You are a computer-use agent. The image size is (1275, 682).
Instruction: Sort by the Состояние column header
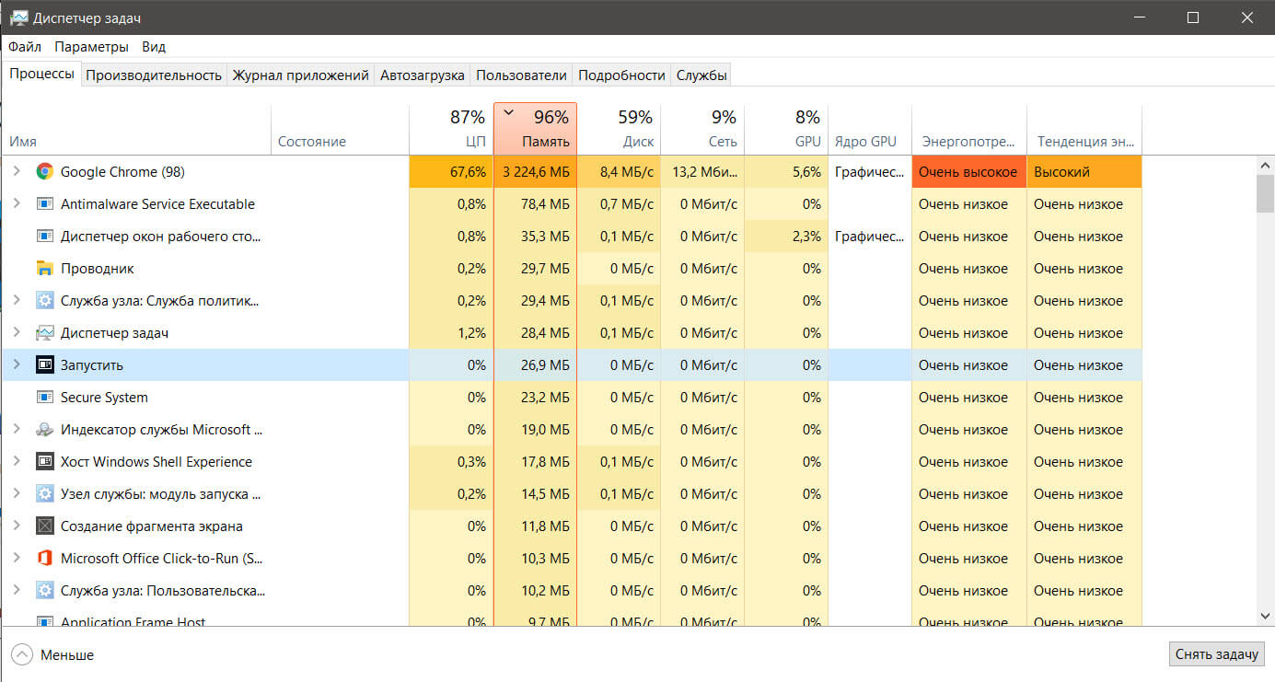coord(340,129)
